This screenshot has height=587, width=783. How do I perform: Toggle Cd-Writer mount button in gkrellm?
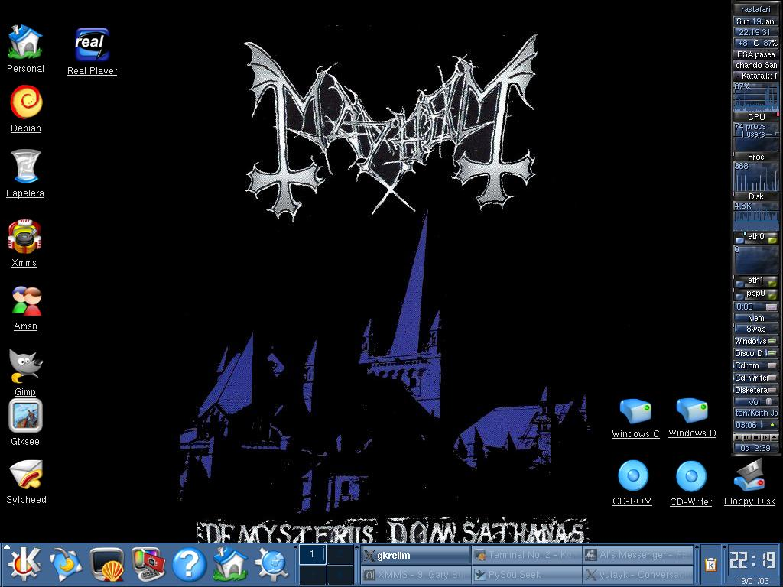(x=772, y=378)
